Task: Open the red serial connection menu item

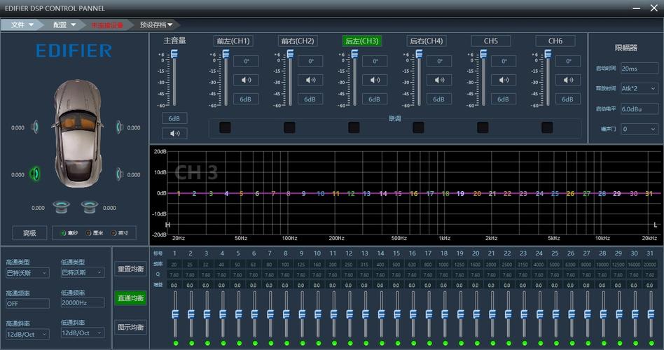Action: click(x=107, y=25)
